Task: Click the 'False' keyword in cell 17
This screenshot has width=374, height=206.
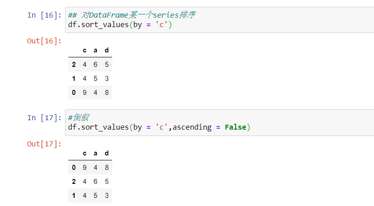Action: pyautogui.click(x=235, y=127)
